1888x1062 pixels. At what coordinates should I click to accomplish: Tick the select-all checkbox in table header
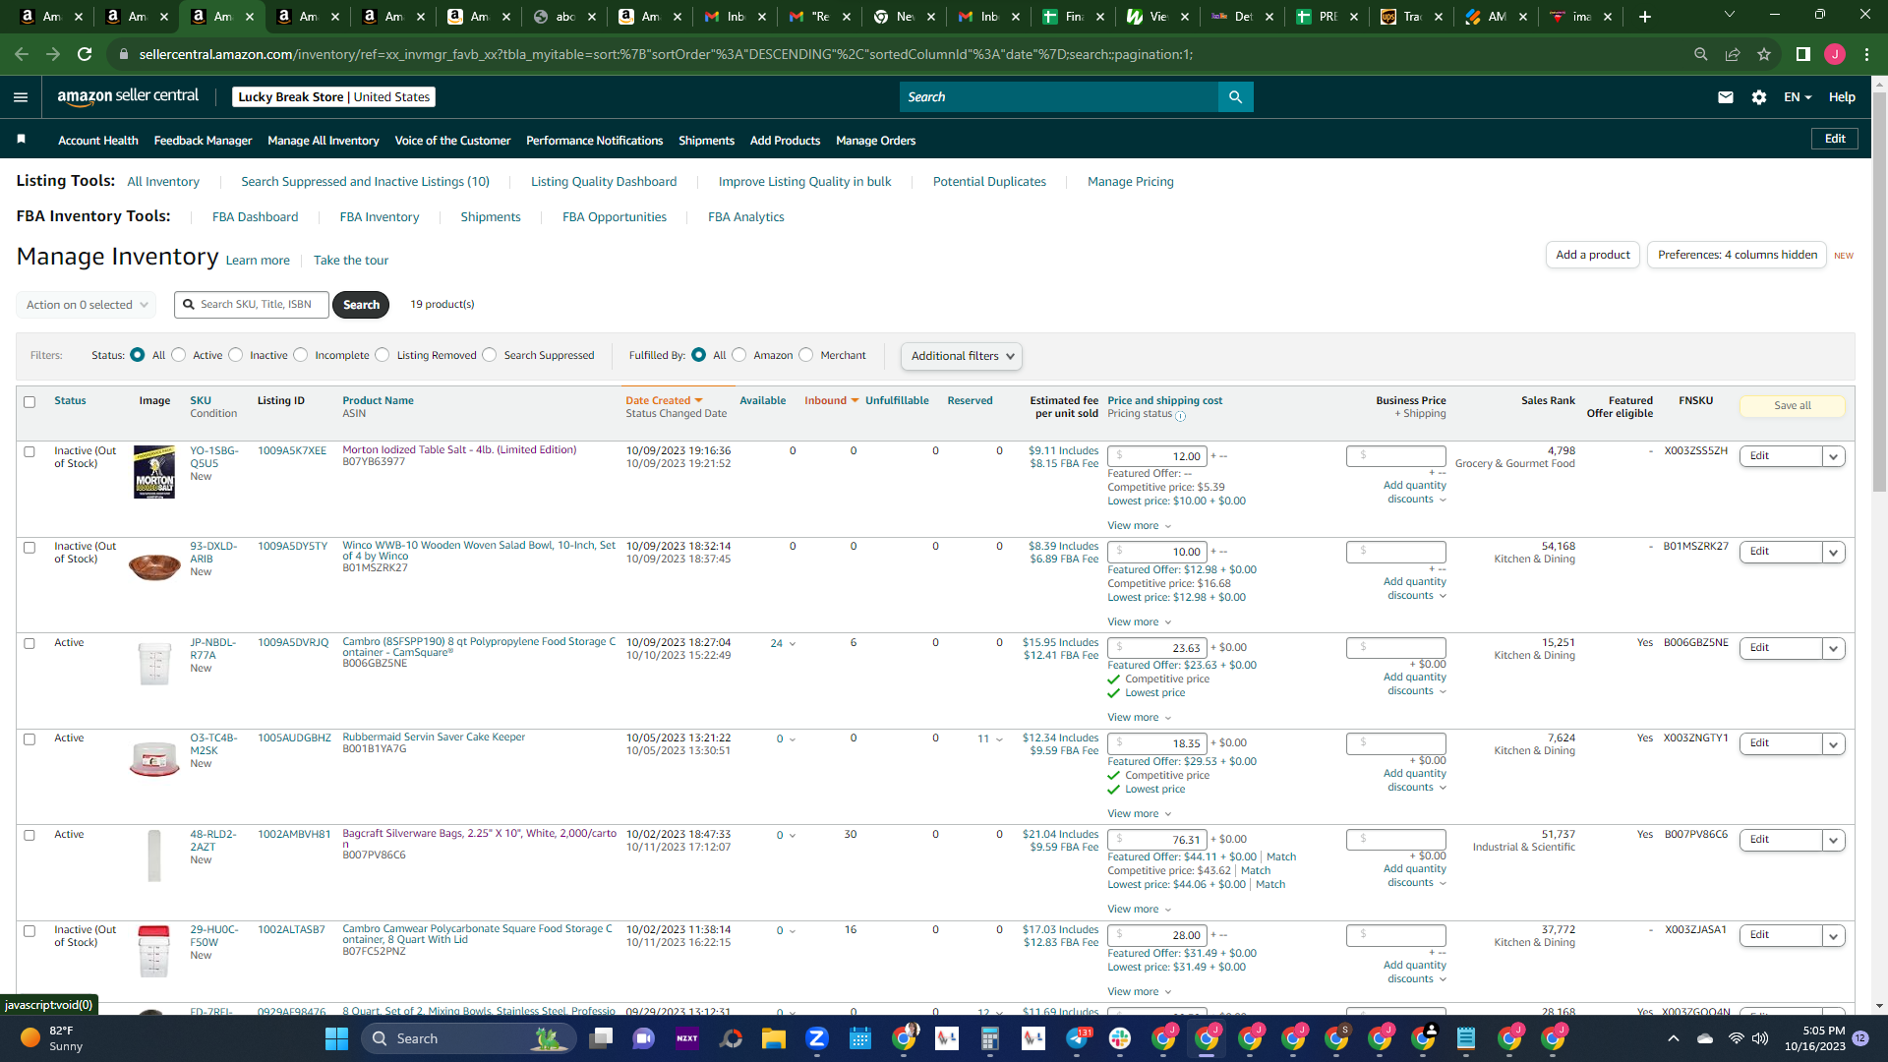29,401
